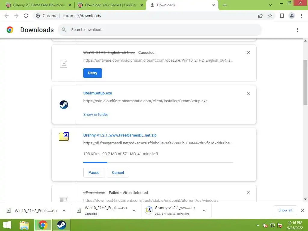Viewport: 308px width, 231px height.
Task: Click 'Failed - Virus detected' status text
Action: (128, 193)
